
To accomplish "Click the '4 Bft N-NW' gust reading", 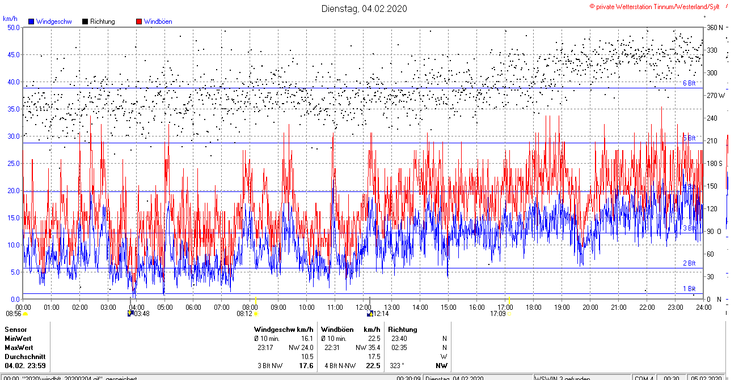I will (341, 366).
